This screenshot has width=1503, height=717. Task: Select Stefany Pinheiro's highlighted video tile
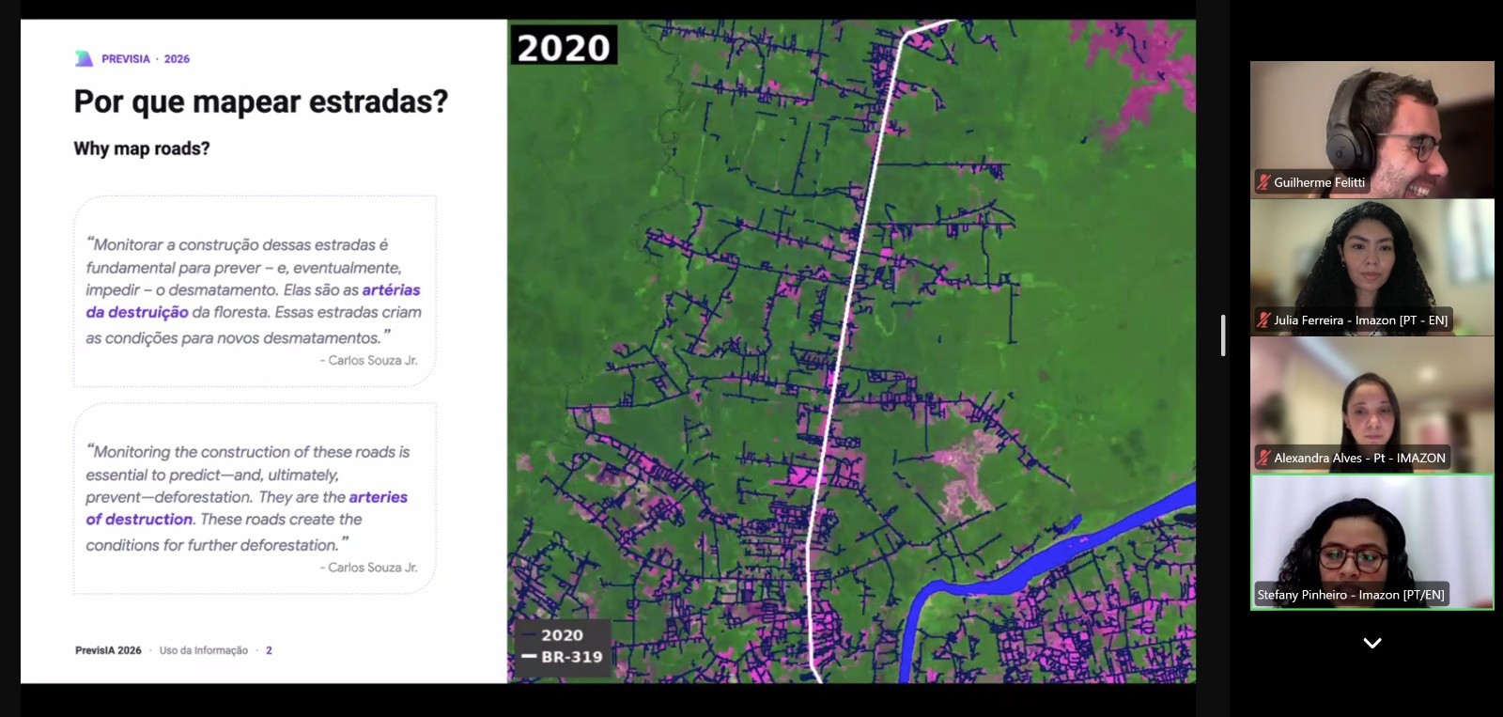(1372, 542)
